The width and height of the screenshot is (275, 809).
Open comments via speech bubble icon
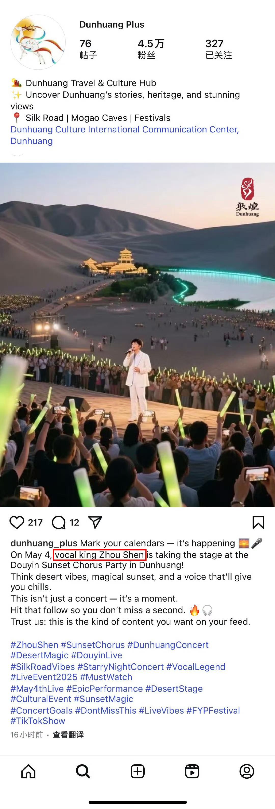pos(59,522)
